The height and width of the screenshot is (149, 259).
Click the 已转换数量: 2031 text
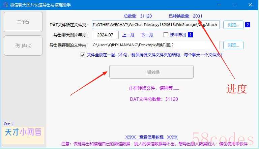pyautogui.click(x=185, y=16)
